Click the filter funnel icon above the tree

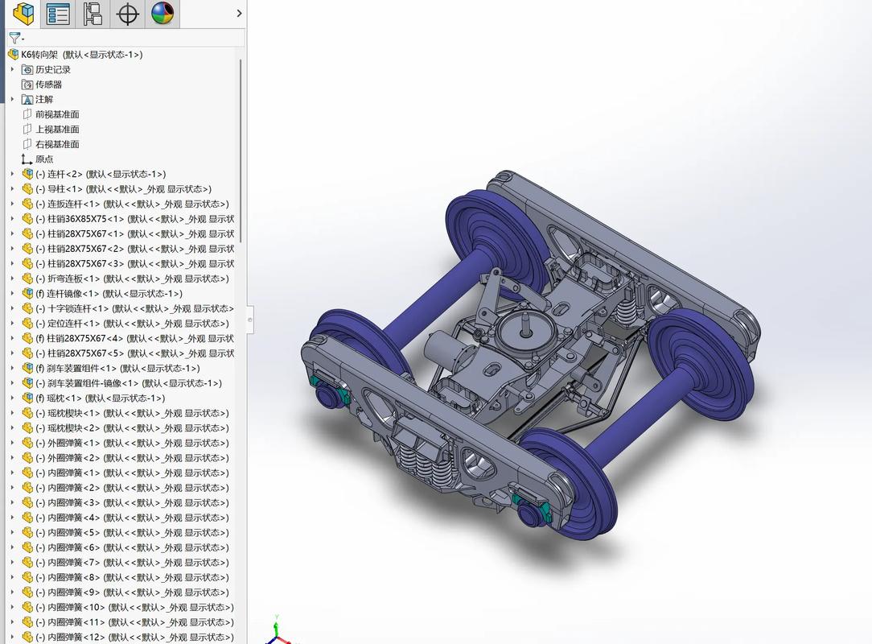[14, 38]
